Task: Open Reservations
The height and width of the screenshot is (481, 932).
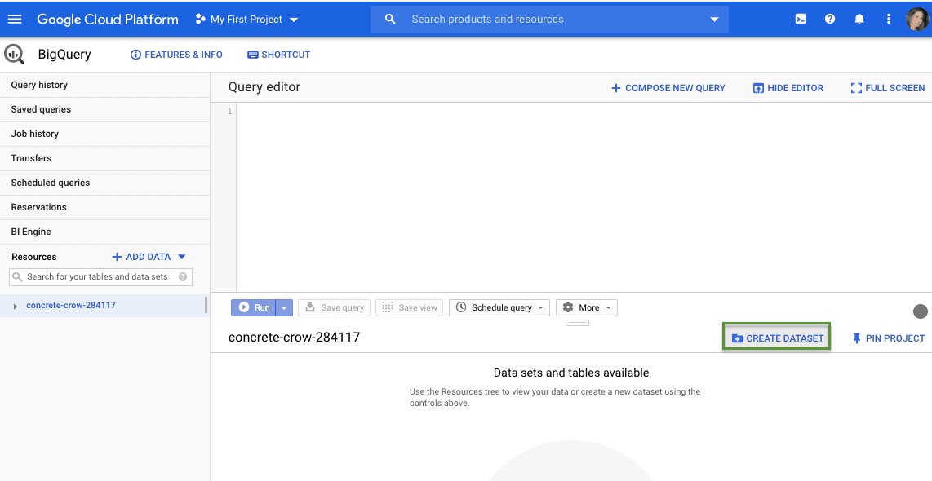Action: click(104, 206)
